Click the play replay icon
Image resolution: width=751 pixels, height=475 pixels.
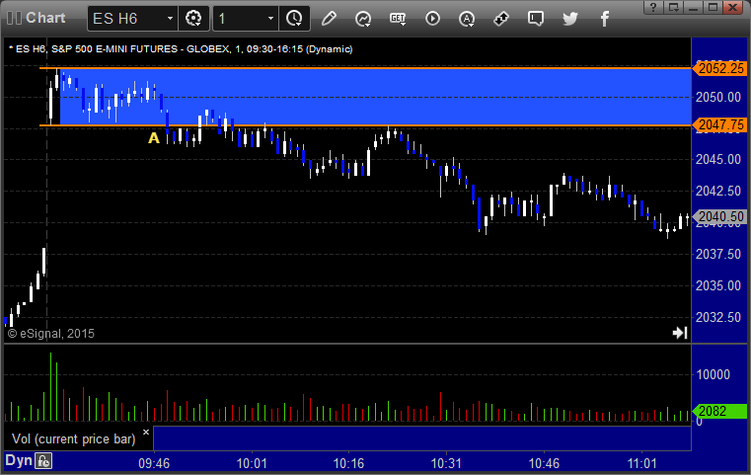pos(432,19)
